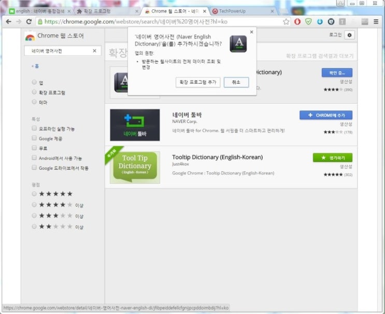Click the green 평가하기 button

(333, 158)
